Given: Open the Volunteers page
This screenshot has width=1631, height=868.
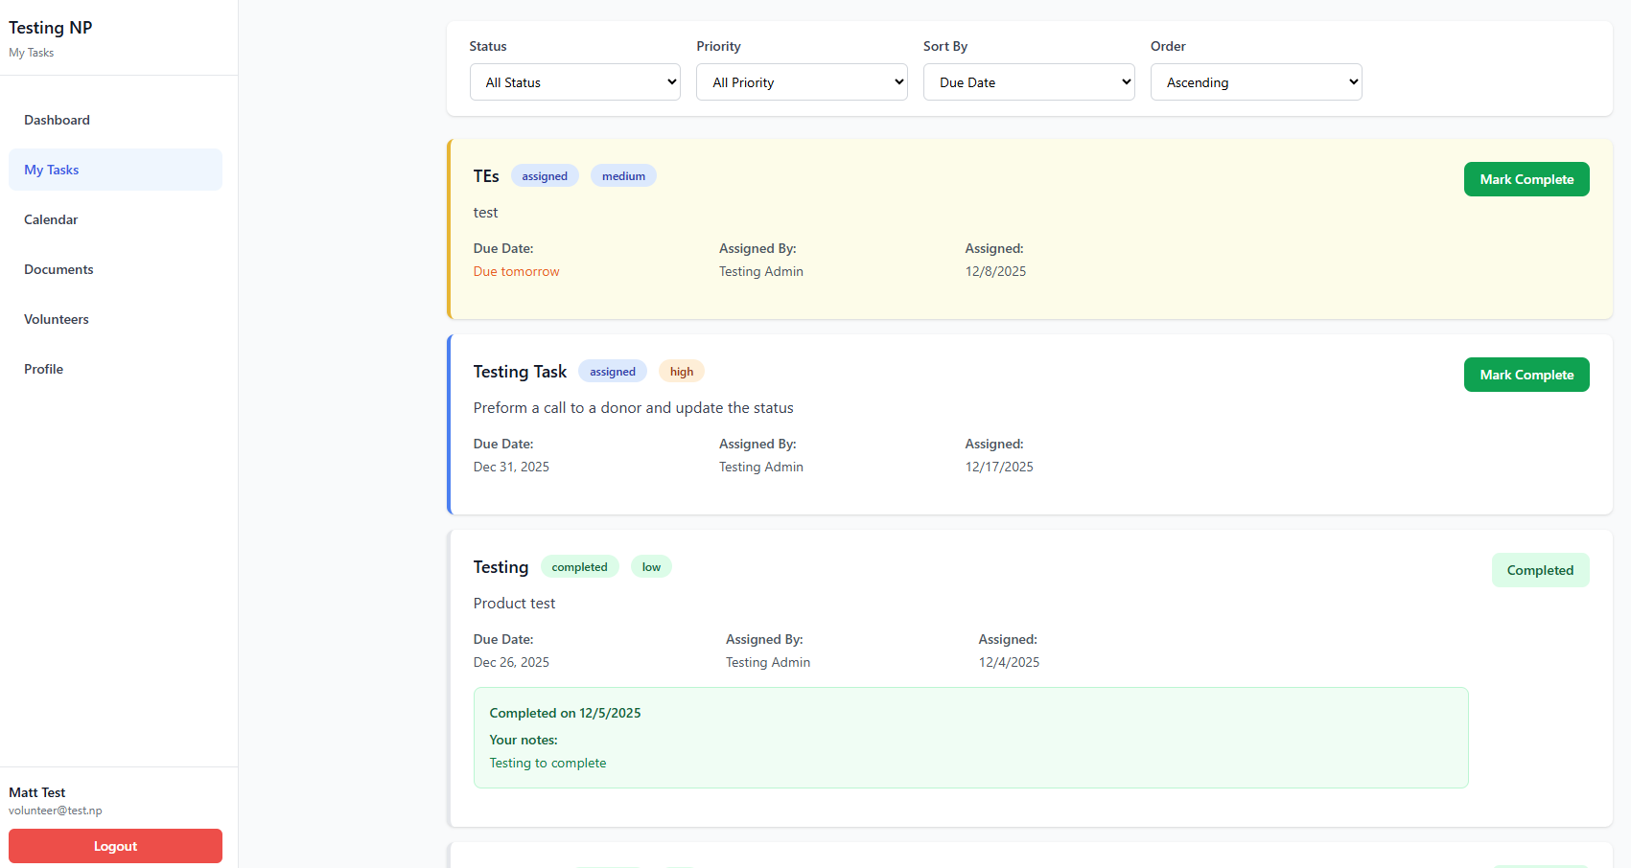Looking at the screenshot, I should pyautogui.click(x=56, y=319).
